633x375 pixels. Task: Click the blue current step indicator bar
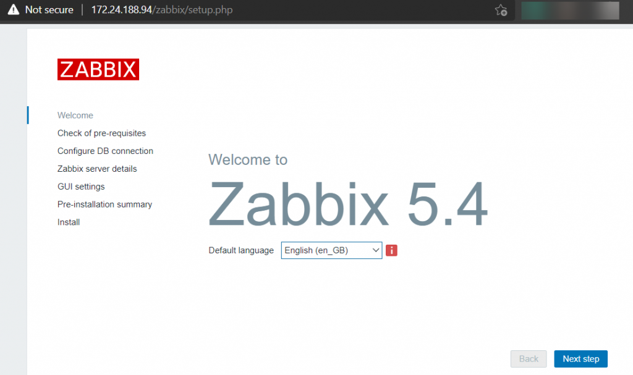pyautogui.click(x=27, y=115)
